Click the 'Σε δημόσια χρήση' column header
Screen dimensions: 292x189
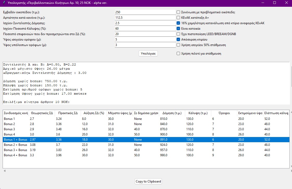click(146, 113)
